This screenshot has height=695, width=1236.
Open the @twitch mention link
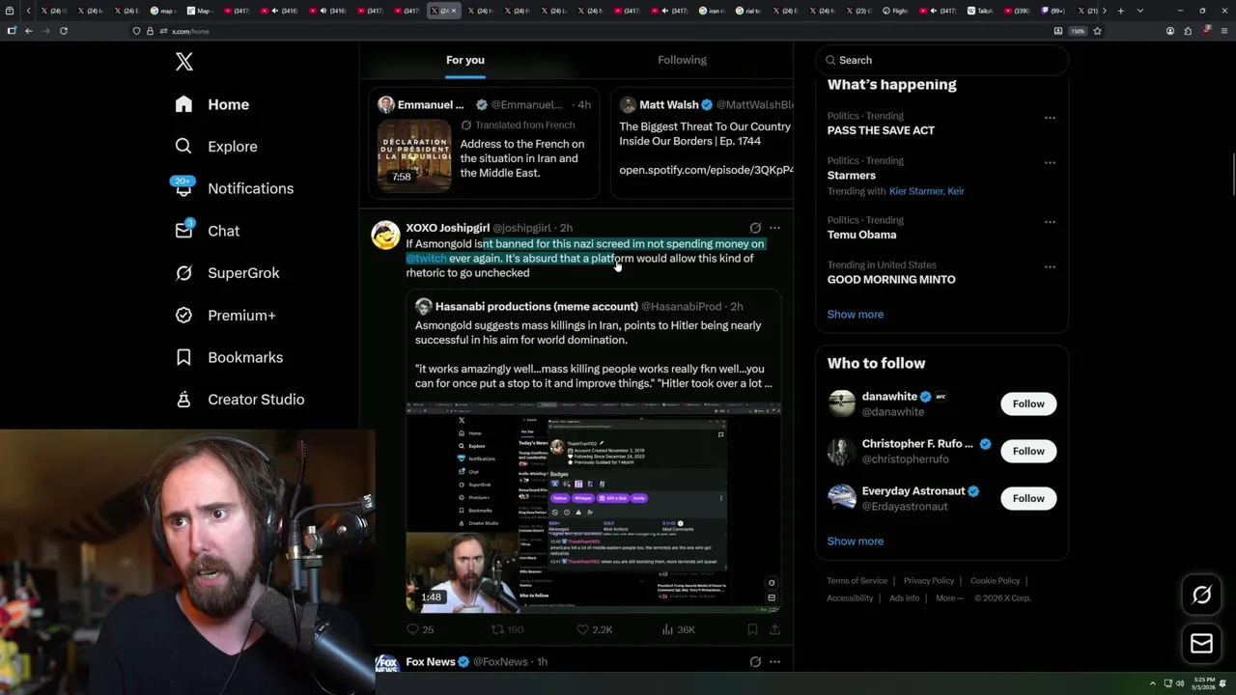426,259
